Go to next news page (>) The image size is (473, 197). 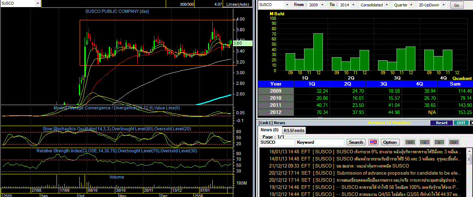click(439, 142)
